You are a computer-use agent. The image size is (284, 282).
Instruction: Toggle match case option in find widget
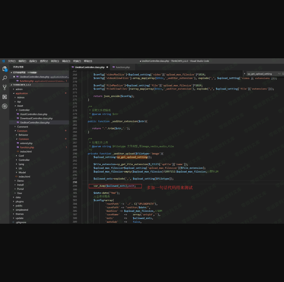(279, 74)
